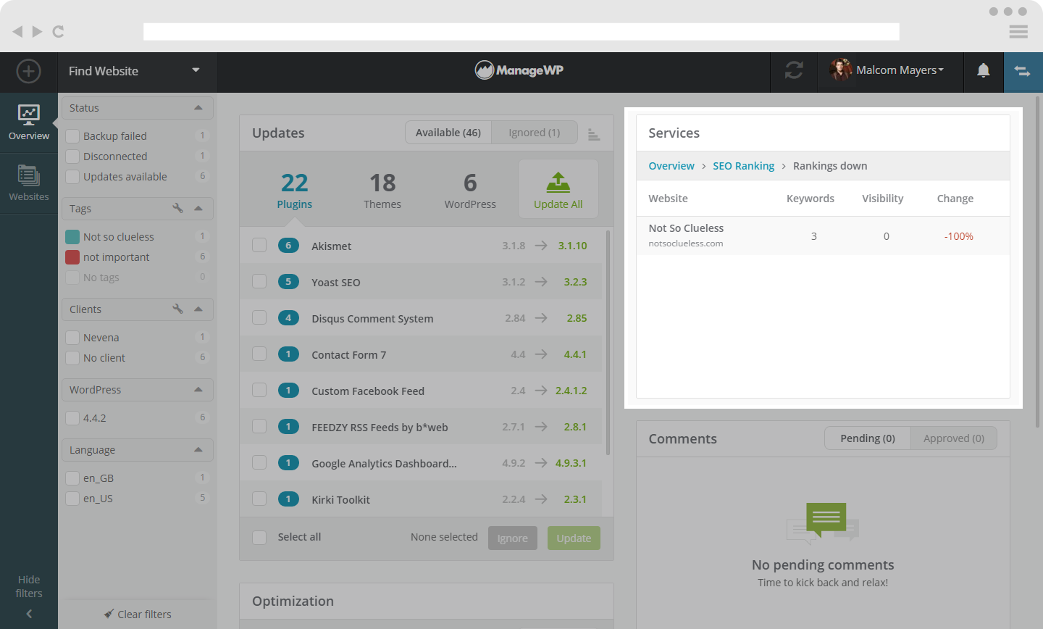
Task: Click the browser back arrow
Action: (17, 31)
